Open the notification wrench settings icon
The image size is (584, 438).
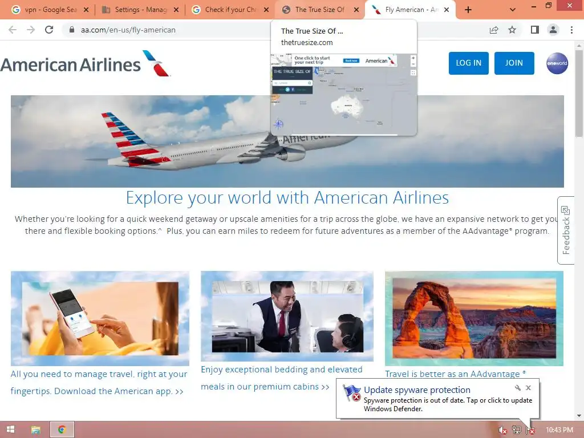pyautogui.click(x=518, y=388)
